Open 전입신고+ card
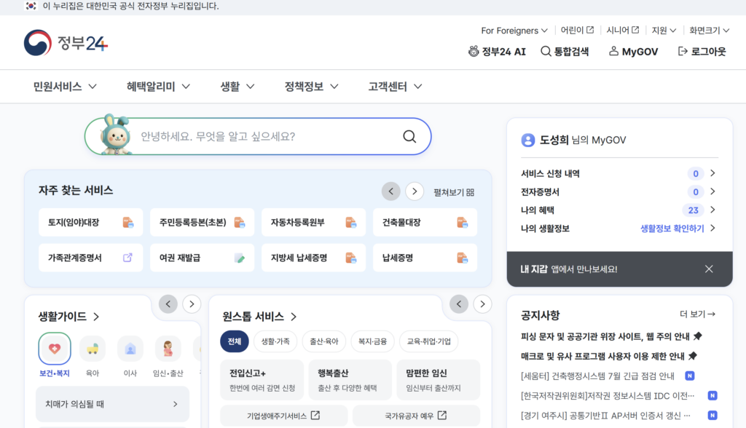Image resolution: width=746 pixels, height=428 pixels. 262,379
